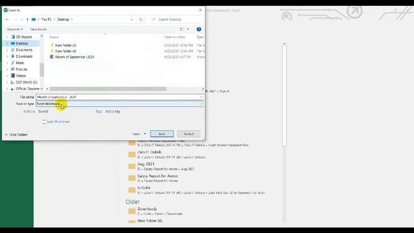Viewport: 414px width, 233px height.
Task: Select SSD Win10 (C:) drive
Action: pos(27,82)
